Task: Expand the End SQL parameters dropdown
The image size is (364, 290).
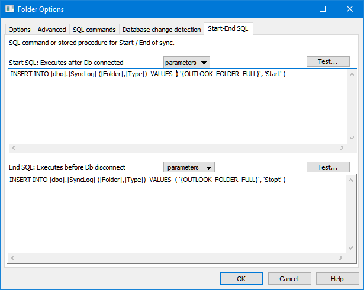Action: [x=189, y=167]
